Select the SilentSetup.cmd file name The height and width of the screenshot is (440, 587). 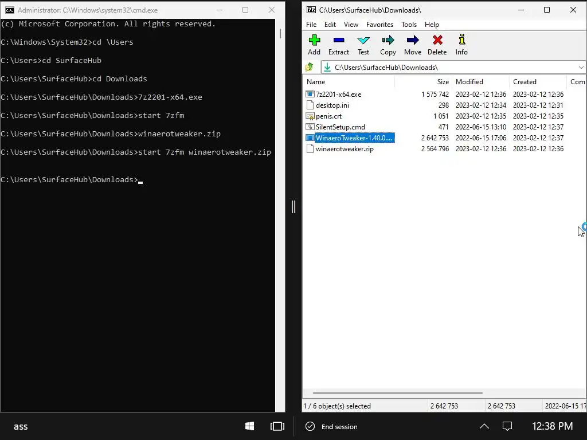[341, 127]
